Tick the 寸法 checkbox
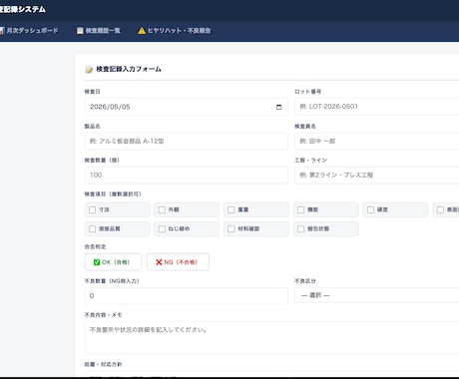The image size is (459, 379). click(x=93, y=209)
